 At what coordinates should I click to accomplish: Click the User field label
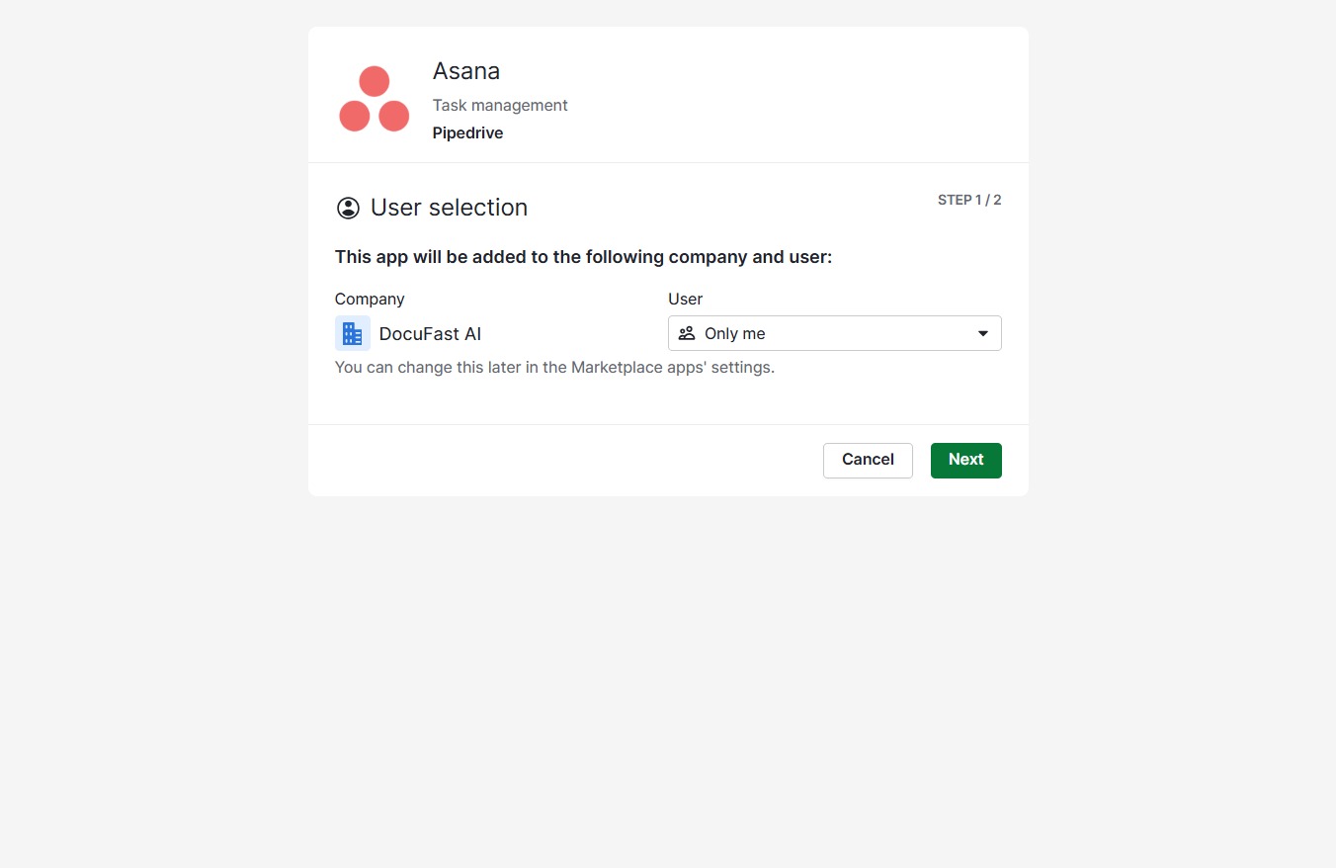[x=686, y=299]
